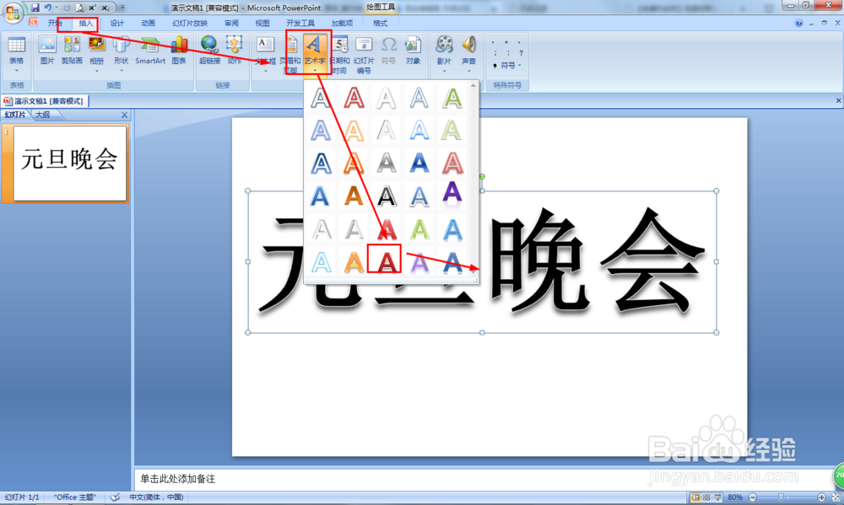Click the language 中文(简体,中国) indicator
844x505 pixels.
156,497
